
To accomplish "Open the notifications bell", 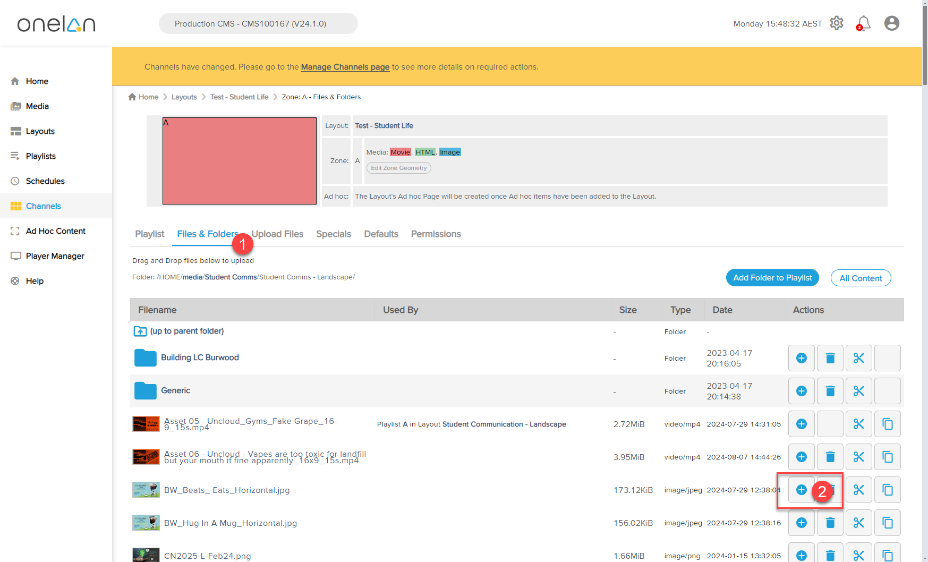I will 864,23.
